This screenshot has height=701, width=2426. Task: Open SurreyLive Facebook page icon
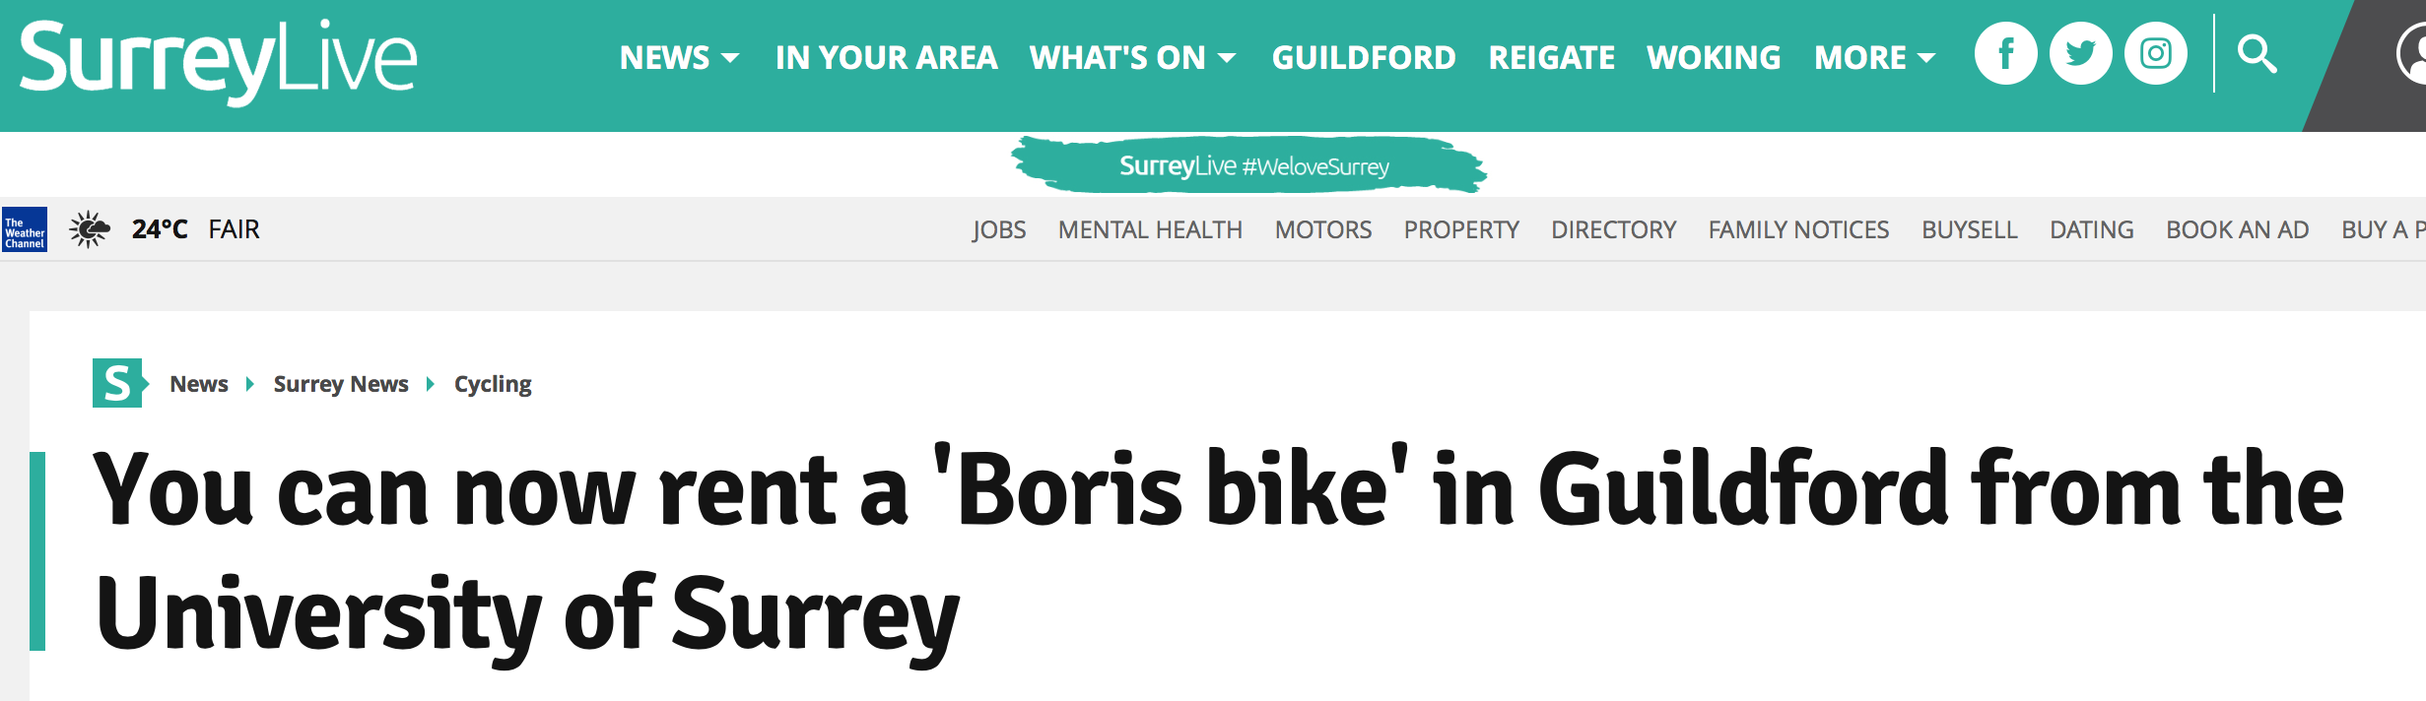[2005, 54]
